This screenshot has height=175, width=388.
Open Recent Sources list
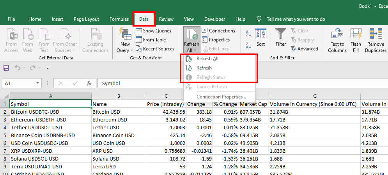coord(155,49)
